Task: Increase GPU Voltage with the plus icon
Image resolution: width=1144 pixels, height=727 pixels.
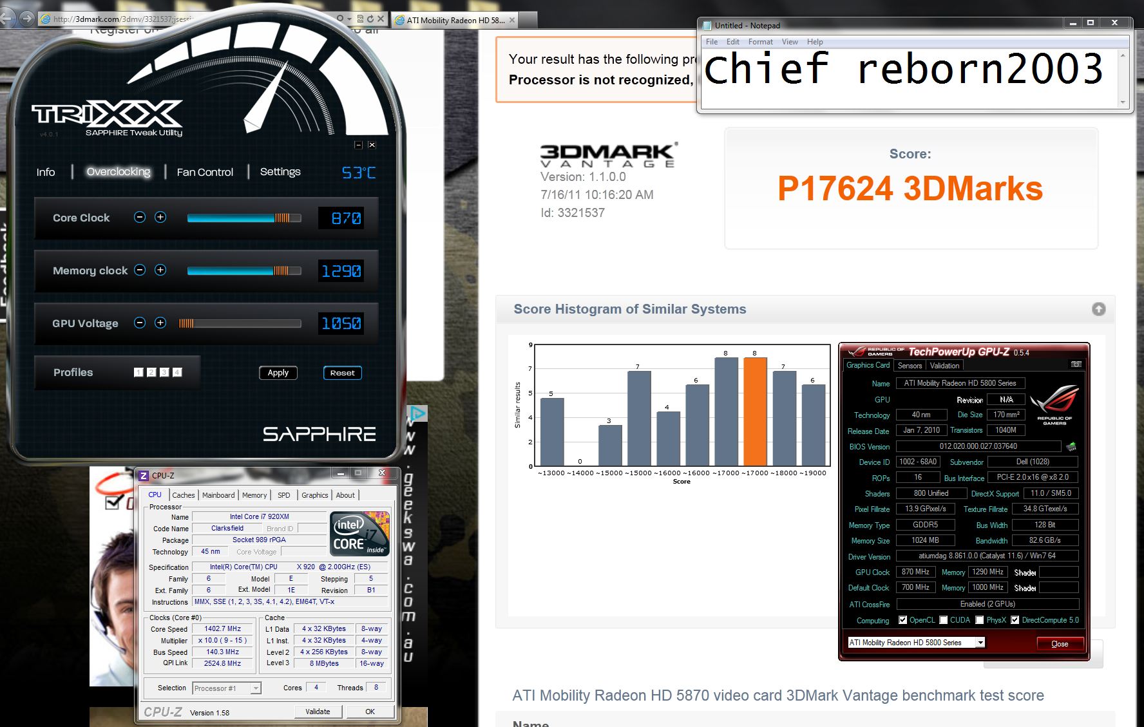Action: tap(160, 323)
